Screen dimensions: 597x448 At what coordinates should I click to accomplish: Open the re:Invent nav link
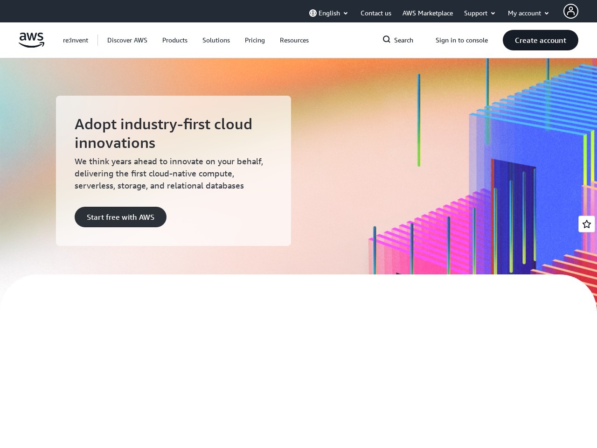click(76, 40)
